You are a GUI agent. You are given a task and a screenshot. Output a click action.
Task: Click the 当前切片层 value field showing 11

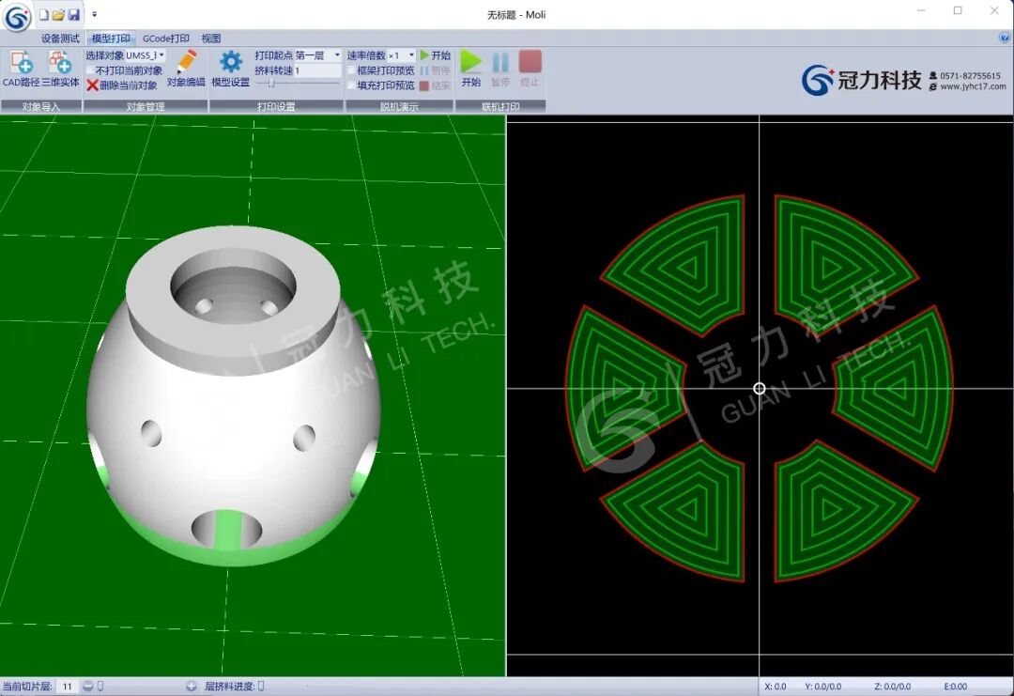coord(68,687)
